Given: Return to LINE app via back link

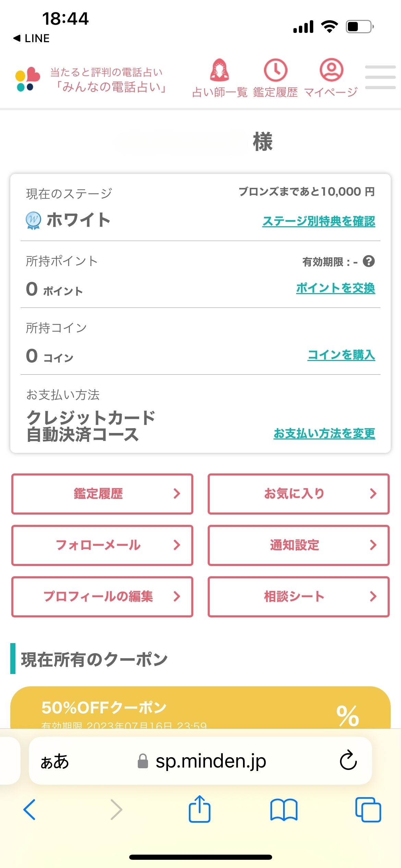Looking at the screenshot, I should coord(32,38).
